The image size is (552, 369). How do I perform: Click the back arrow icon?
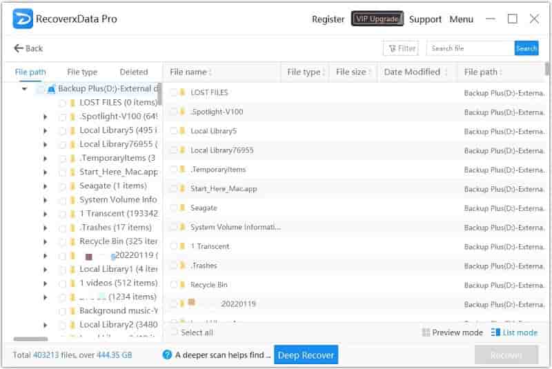tap(19, 48)
